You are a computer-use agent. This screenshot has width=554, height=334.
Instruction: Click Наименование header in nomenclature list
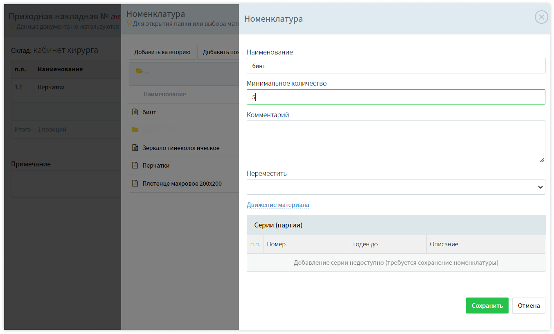(164, 94)
